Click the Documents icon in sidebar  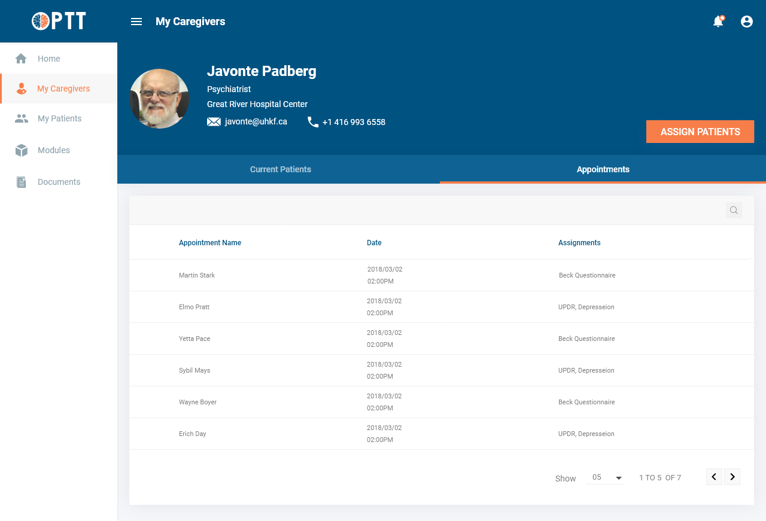click(x=22, y=182)
